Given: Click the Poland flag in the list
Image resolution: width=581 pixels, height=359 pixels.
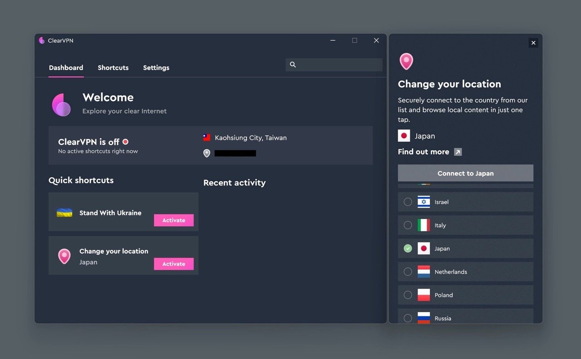Looking at the screenshot, I should pyautogui.click(x=424, y=295).
